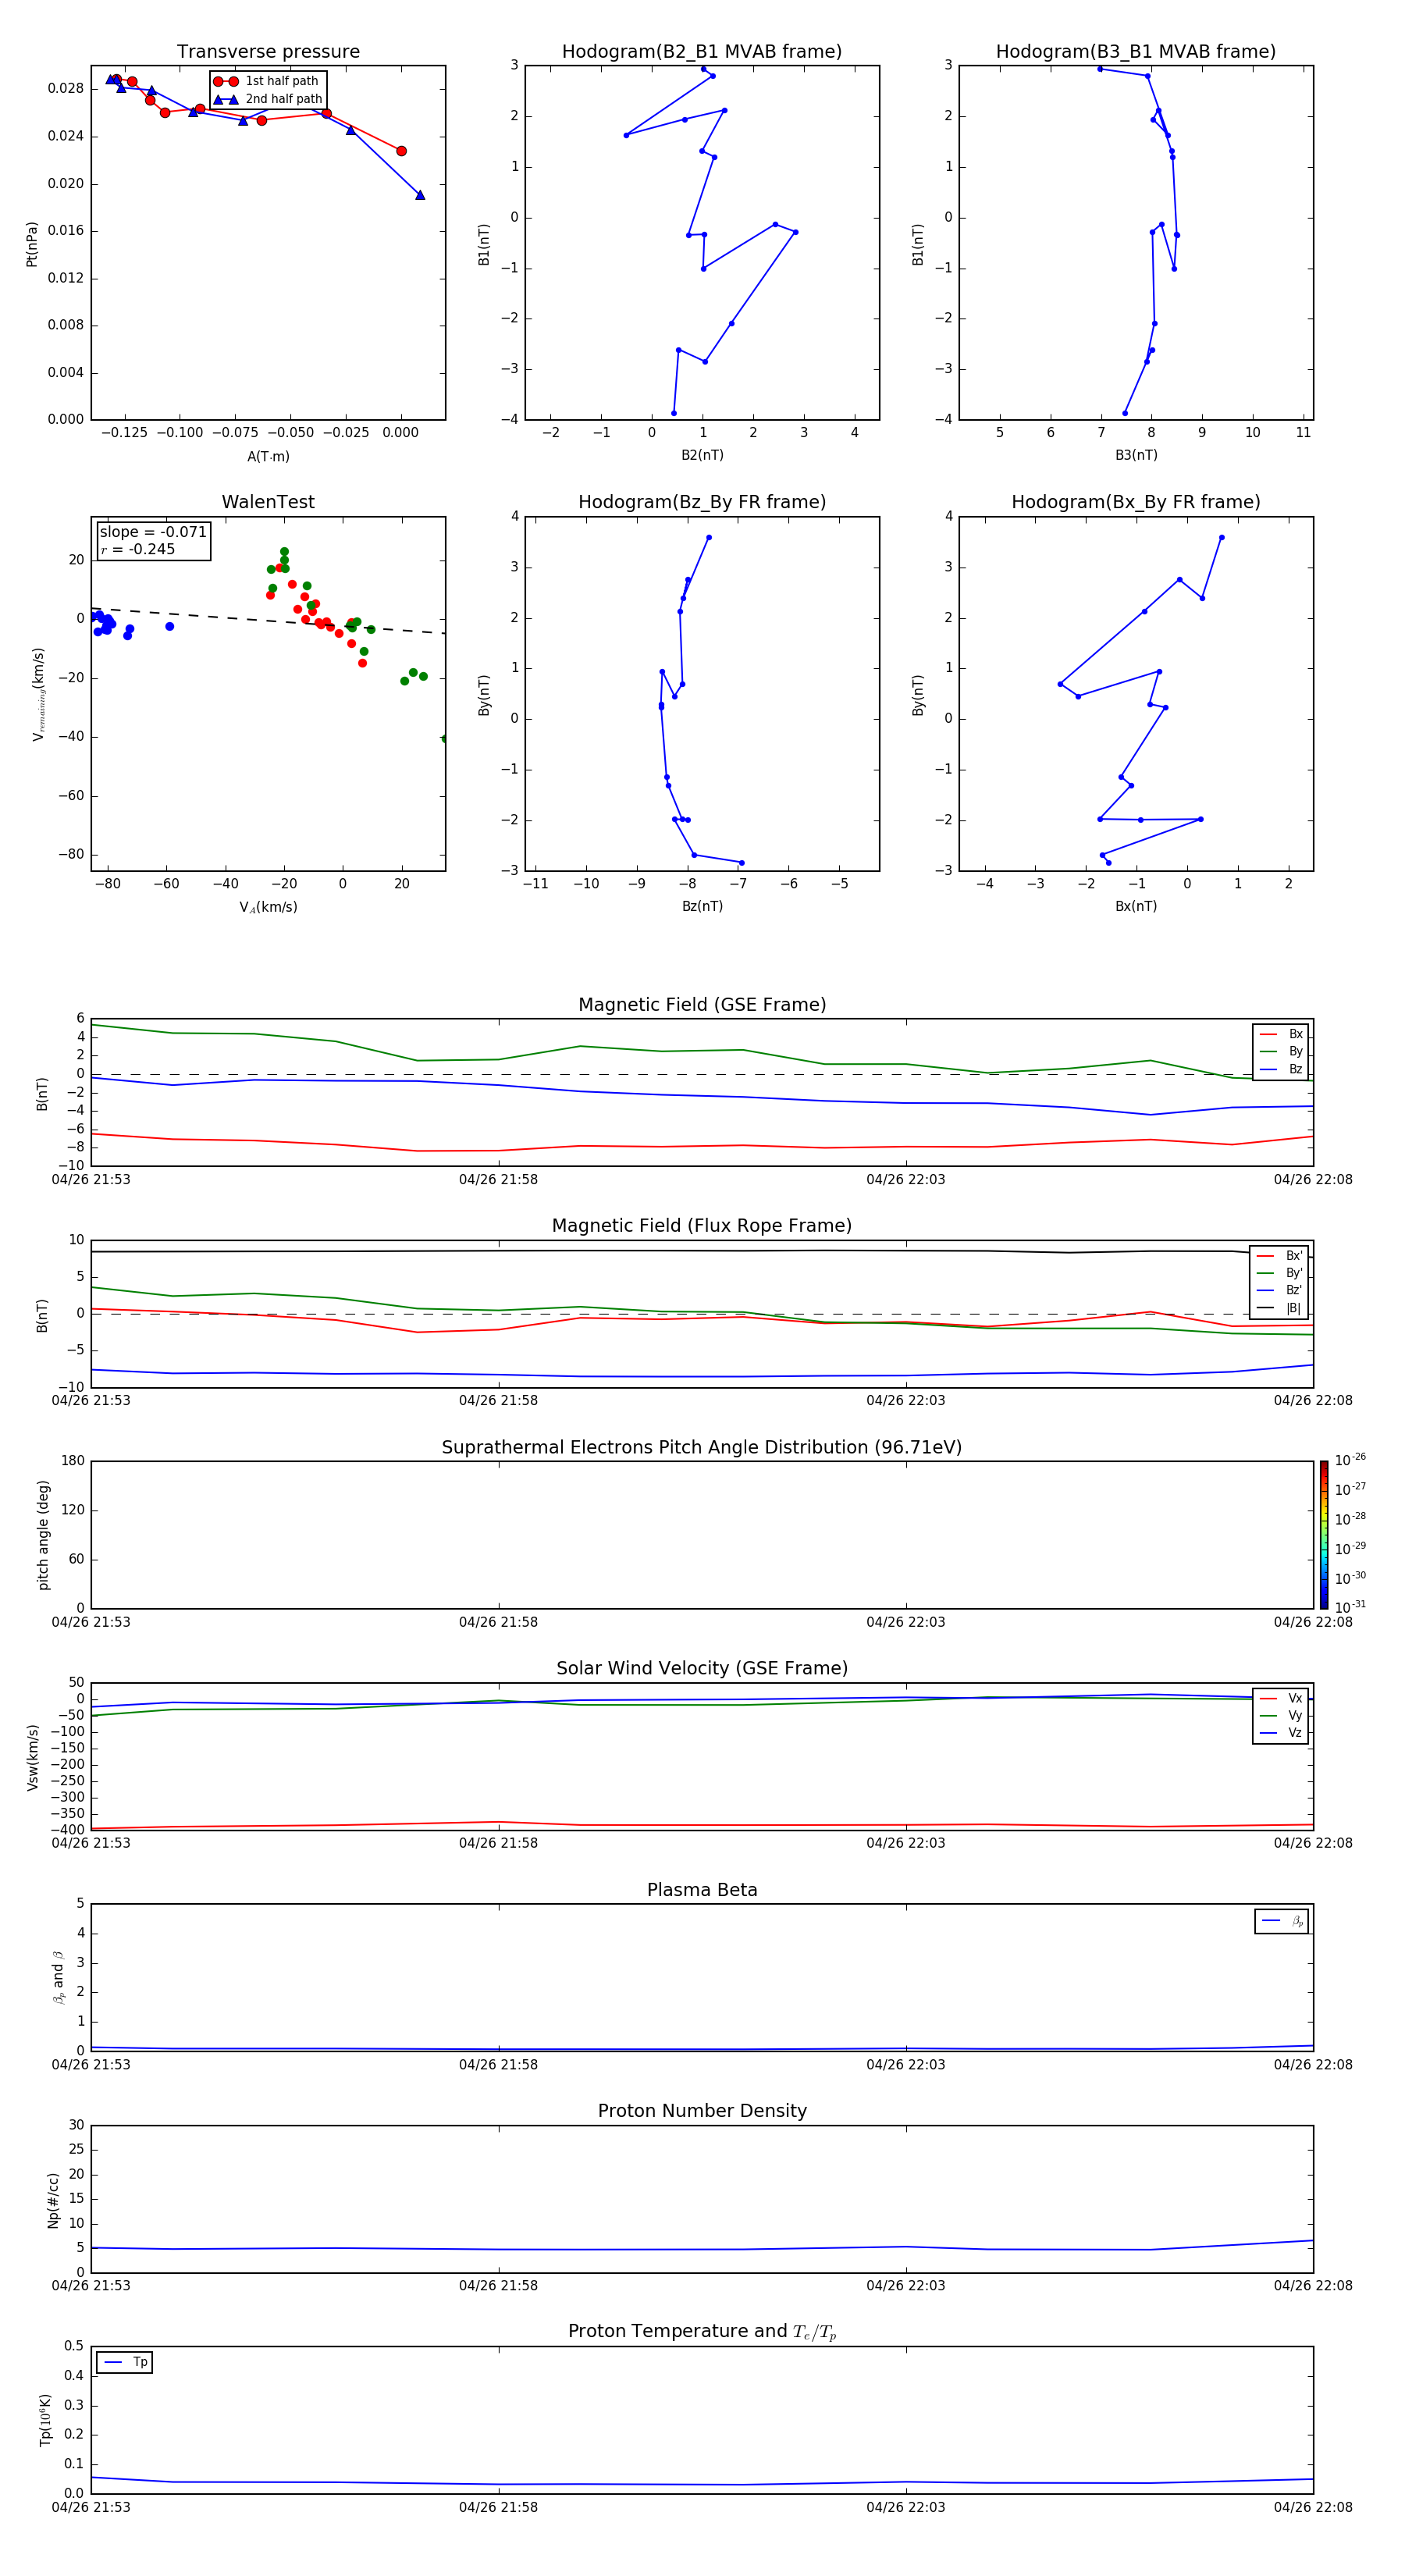Click 'Bx(nT)' x-axis label of hodogram
This screenshot has width=1405, height=2576.
tap(1136, 906)
